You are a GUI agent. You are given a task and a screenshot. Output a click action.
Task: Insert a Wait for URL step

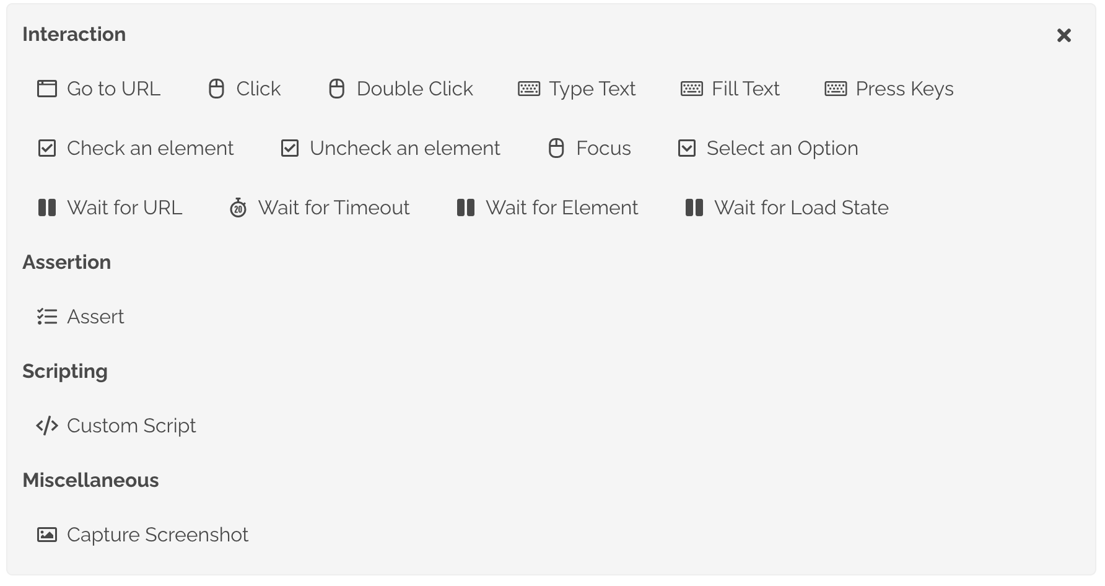[109, 208]
